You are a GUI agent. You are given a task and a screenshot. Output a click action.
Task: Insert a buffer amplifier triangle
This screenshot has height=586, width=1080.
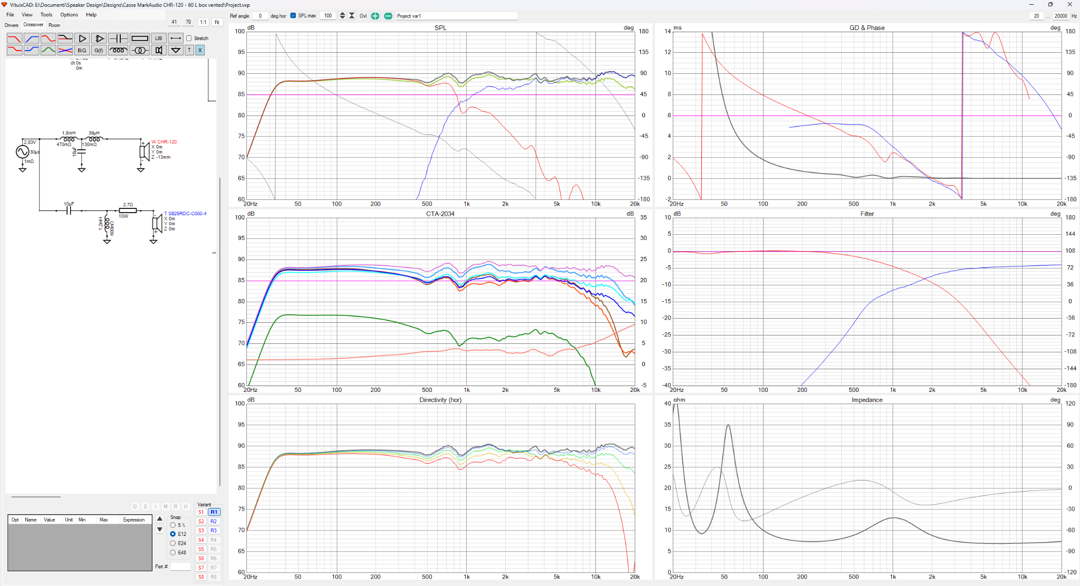82,39
